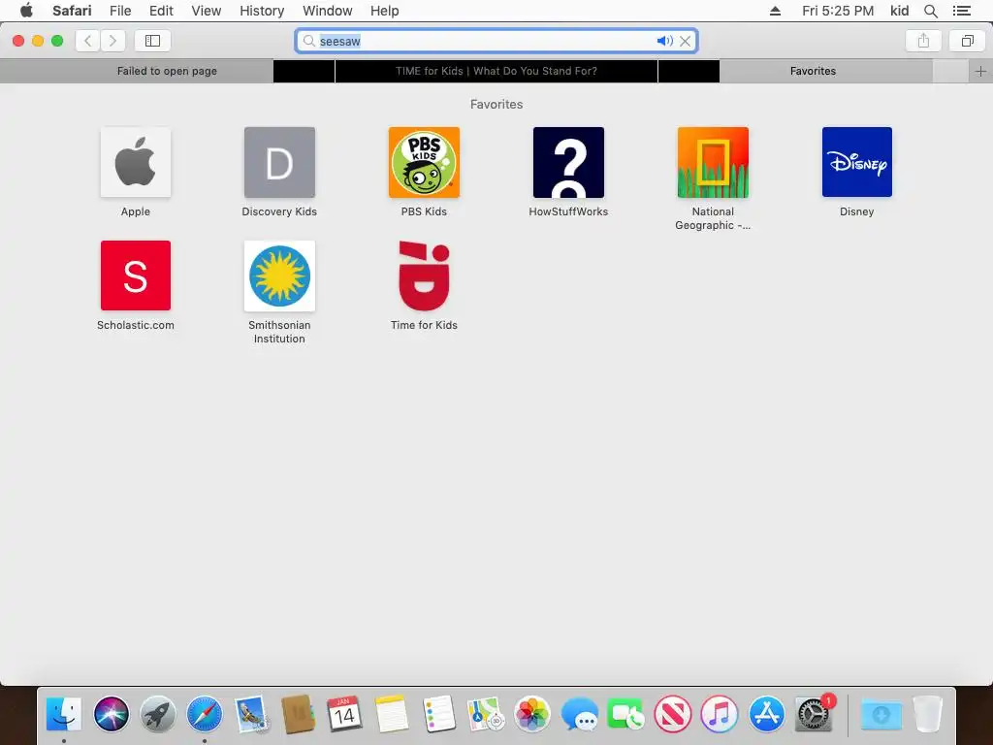The height and width of the screenshot is (745, 993).
Task: Open Photos from the Dock
Action: click(532, 714)
